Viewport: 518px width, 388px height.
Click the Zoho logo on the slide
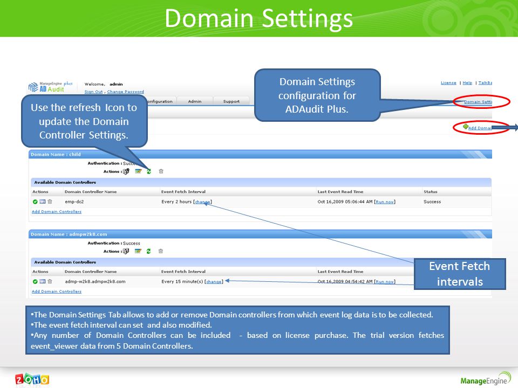(32, 379)
